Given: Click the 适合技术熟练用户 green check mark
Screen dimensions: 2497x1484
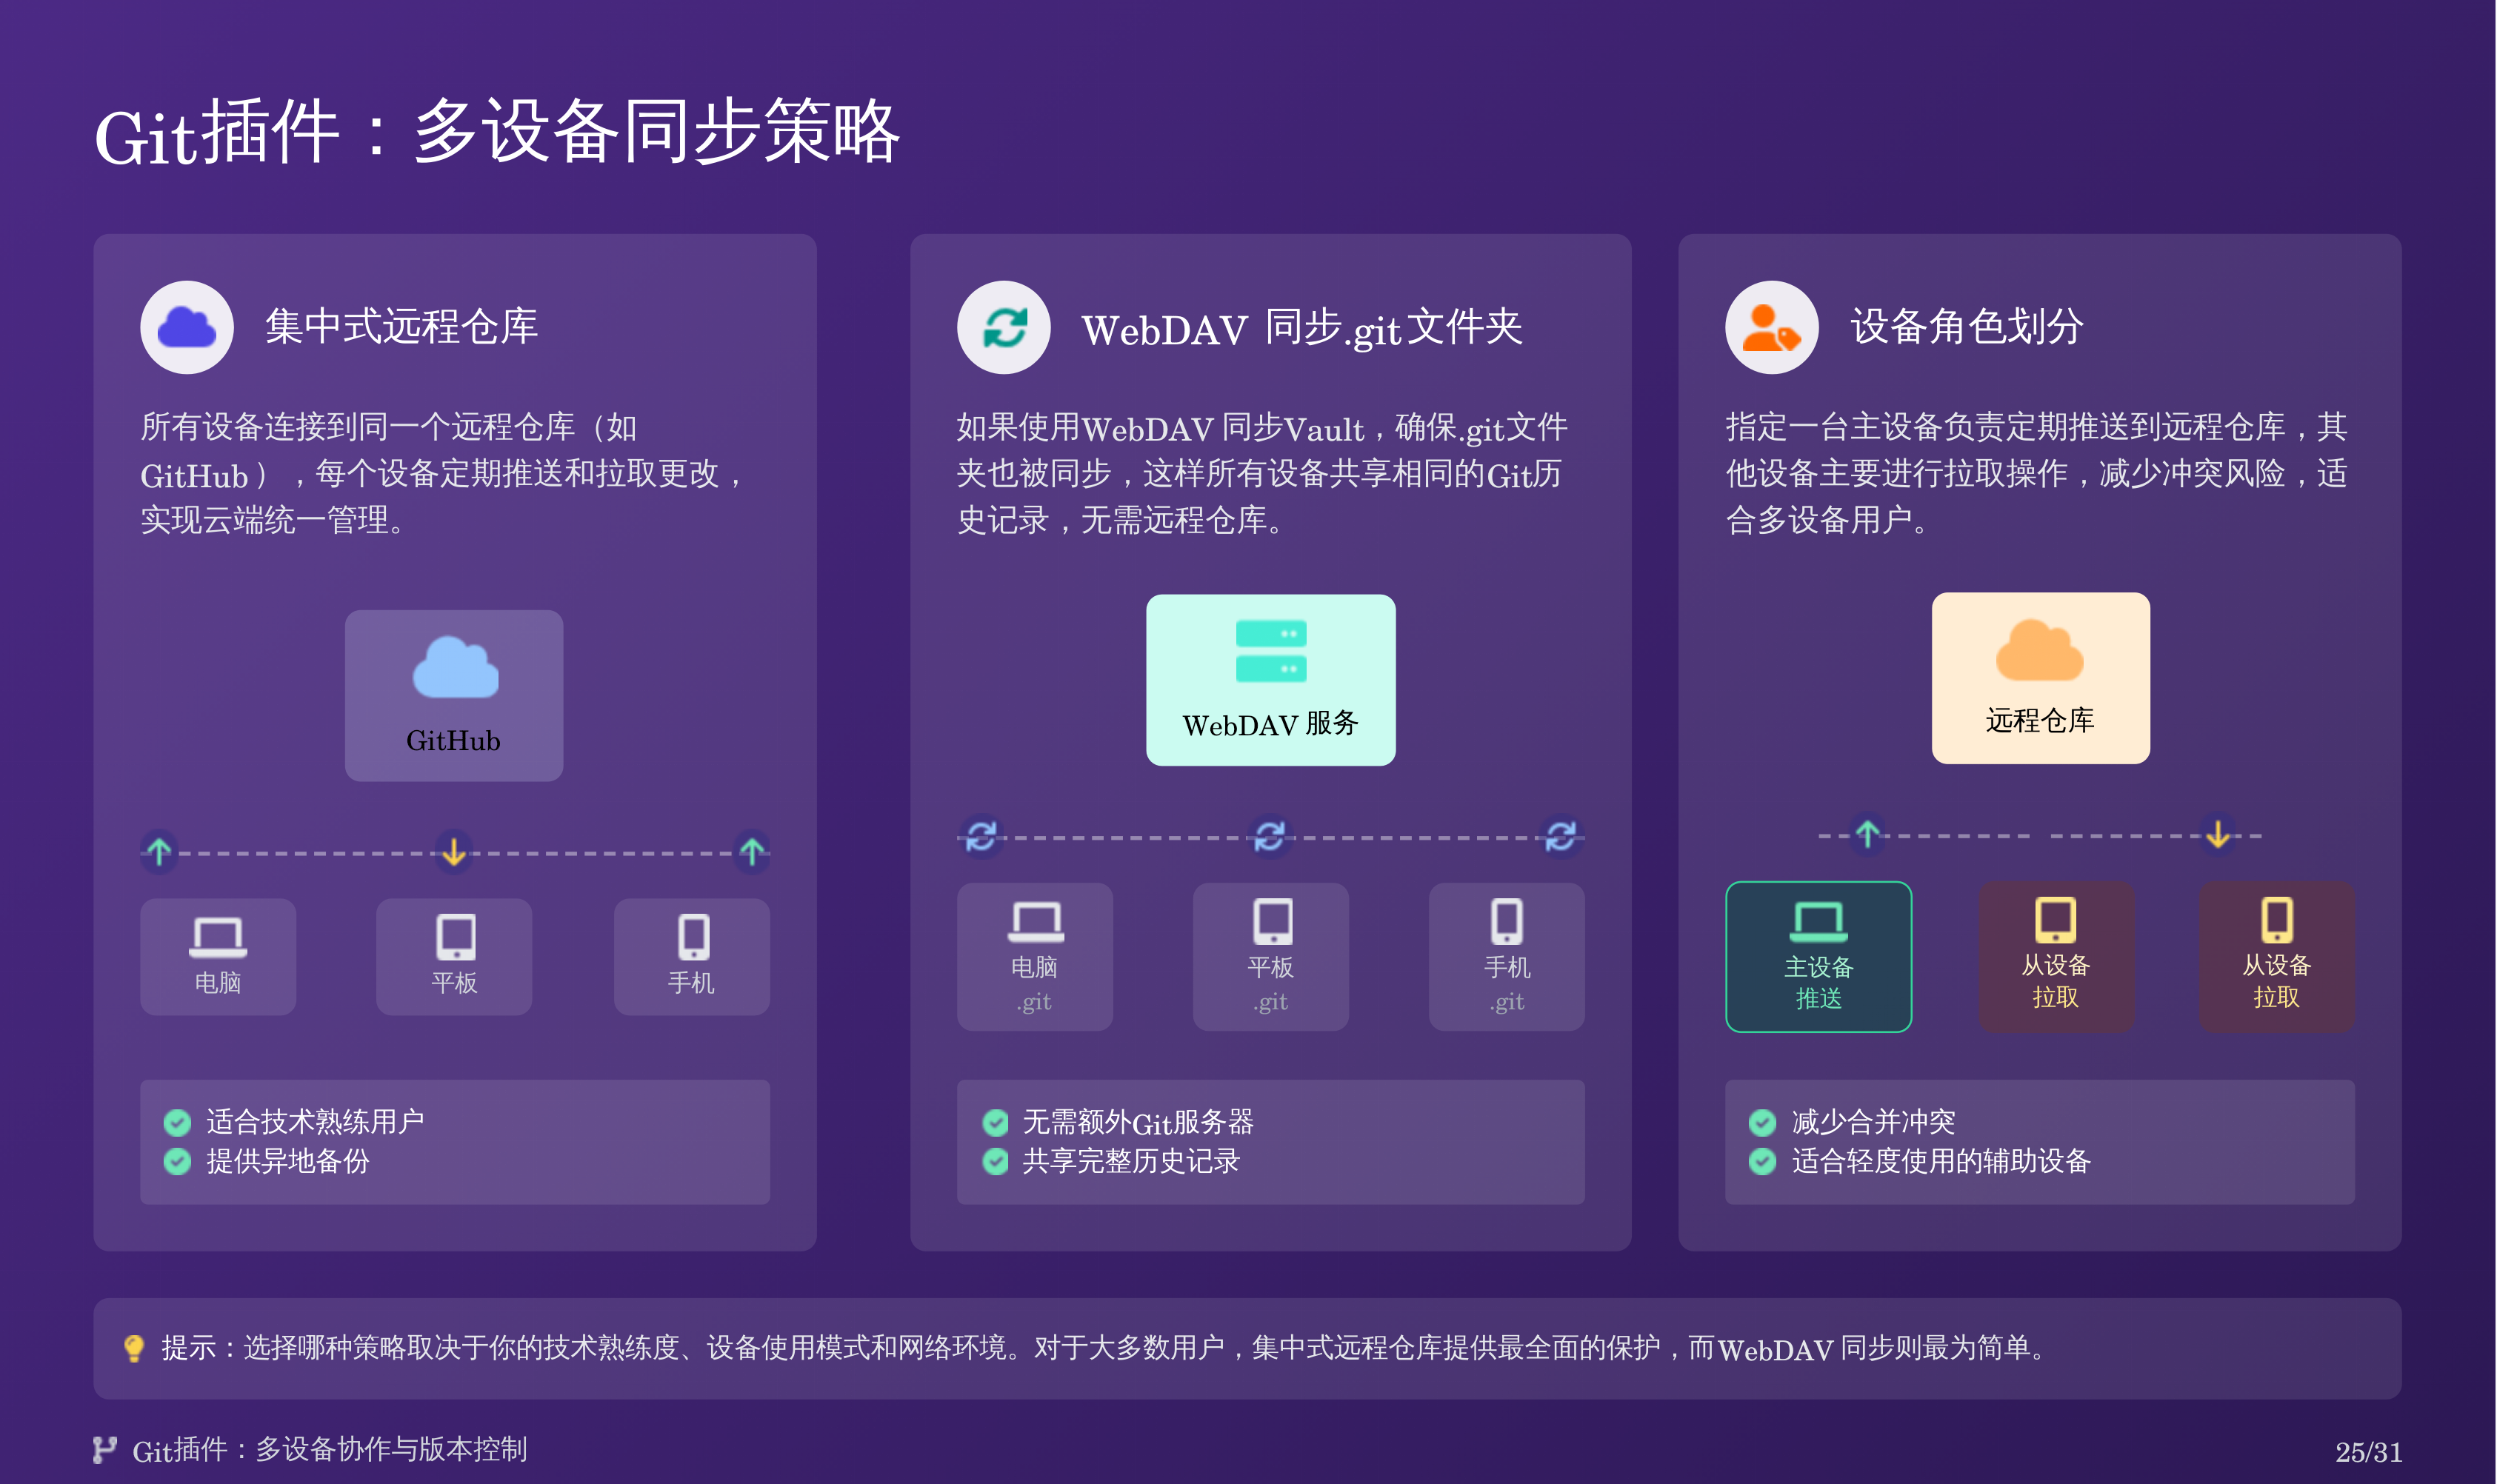Looking at the screenshot, I should coord(177,1122).
